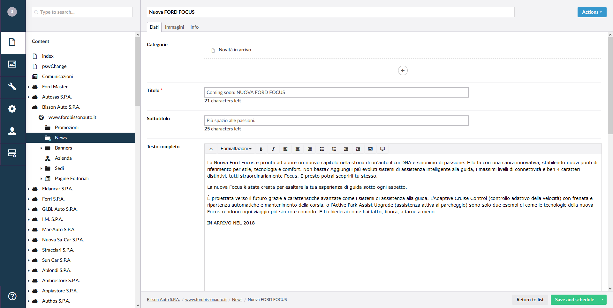
Task: Click the content tree vertical scrollbar
Action: (138, 72)
